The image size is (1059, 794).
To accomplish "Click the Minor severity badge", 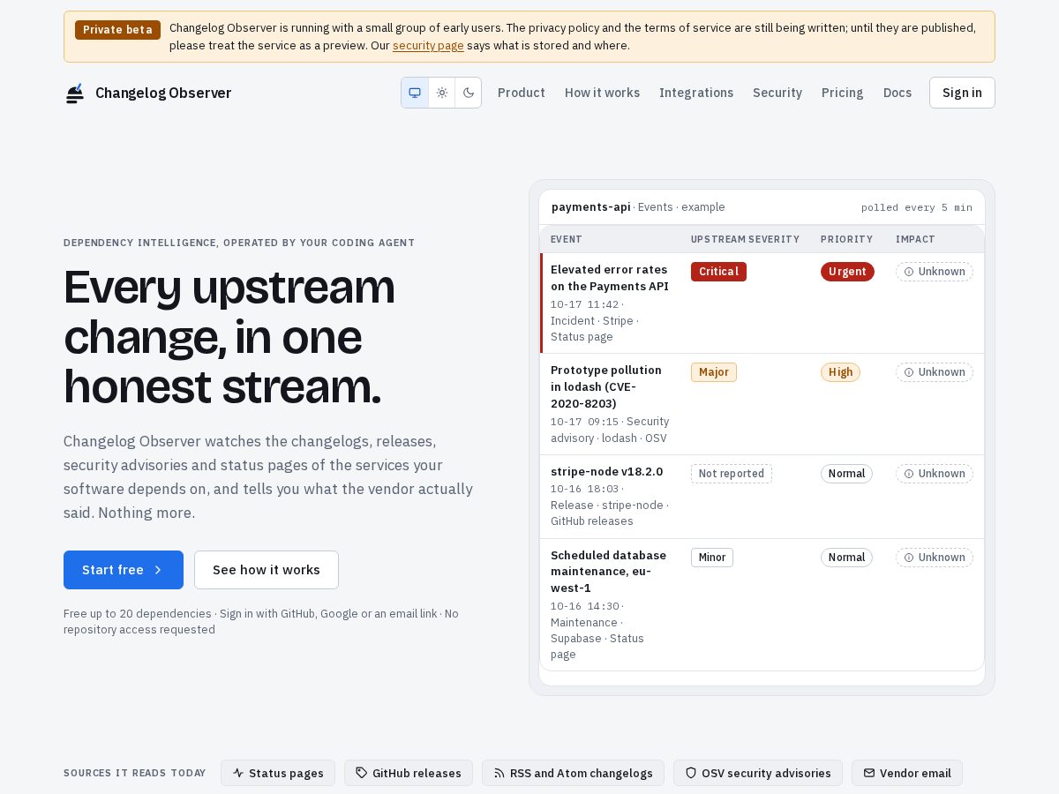I will click(712, 558).
